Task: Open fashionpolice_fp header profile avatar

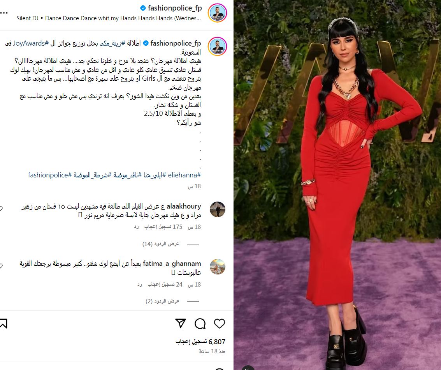Action: pos(218,13)
